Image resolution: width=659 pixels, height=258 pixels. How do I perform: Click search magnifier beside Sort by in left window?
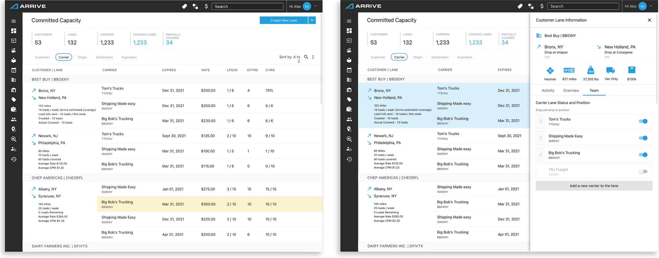306,57
